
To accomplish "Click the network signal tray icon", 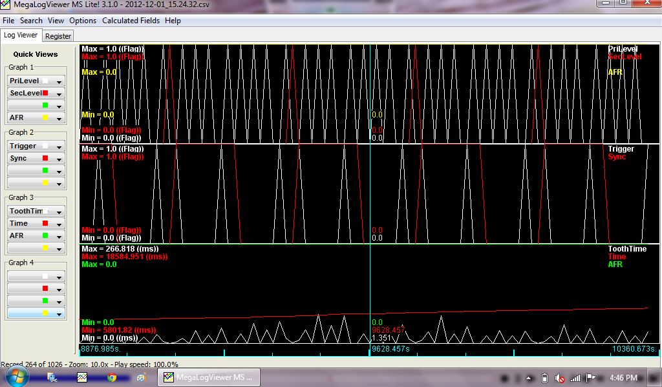I will click(575, 378).
